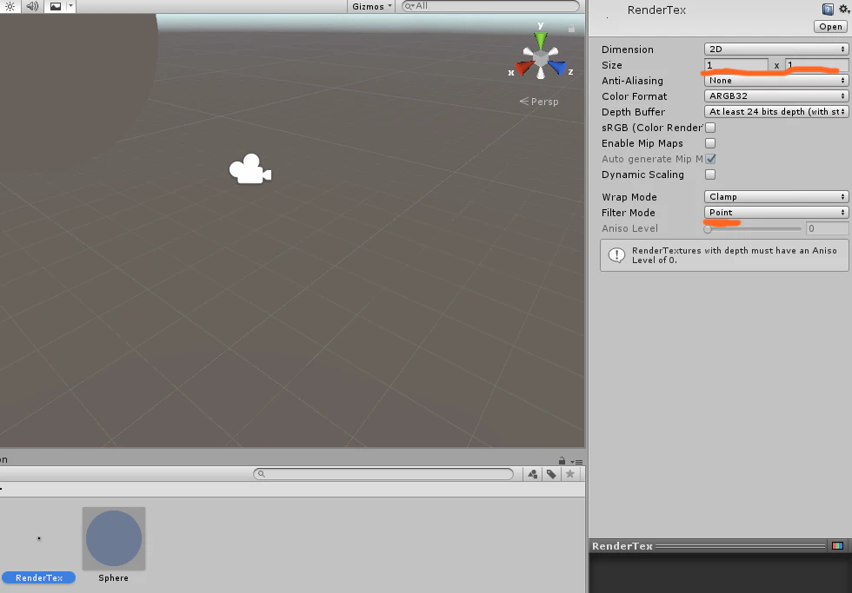Enable the Mip Maps checkbox
The image size is (852, 593).
coord(710,143)
